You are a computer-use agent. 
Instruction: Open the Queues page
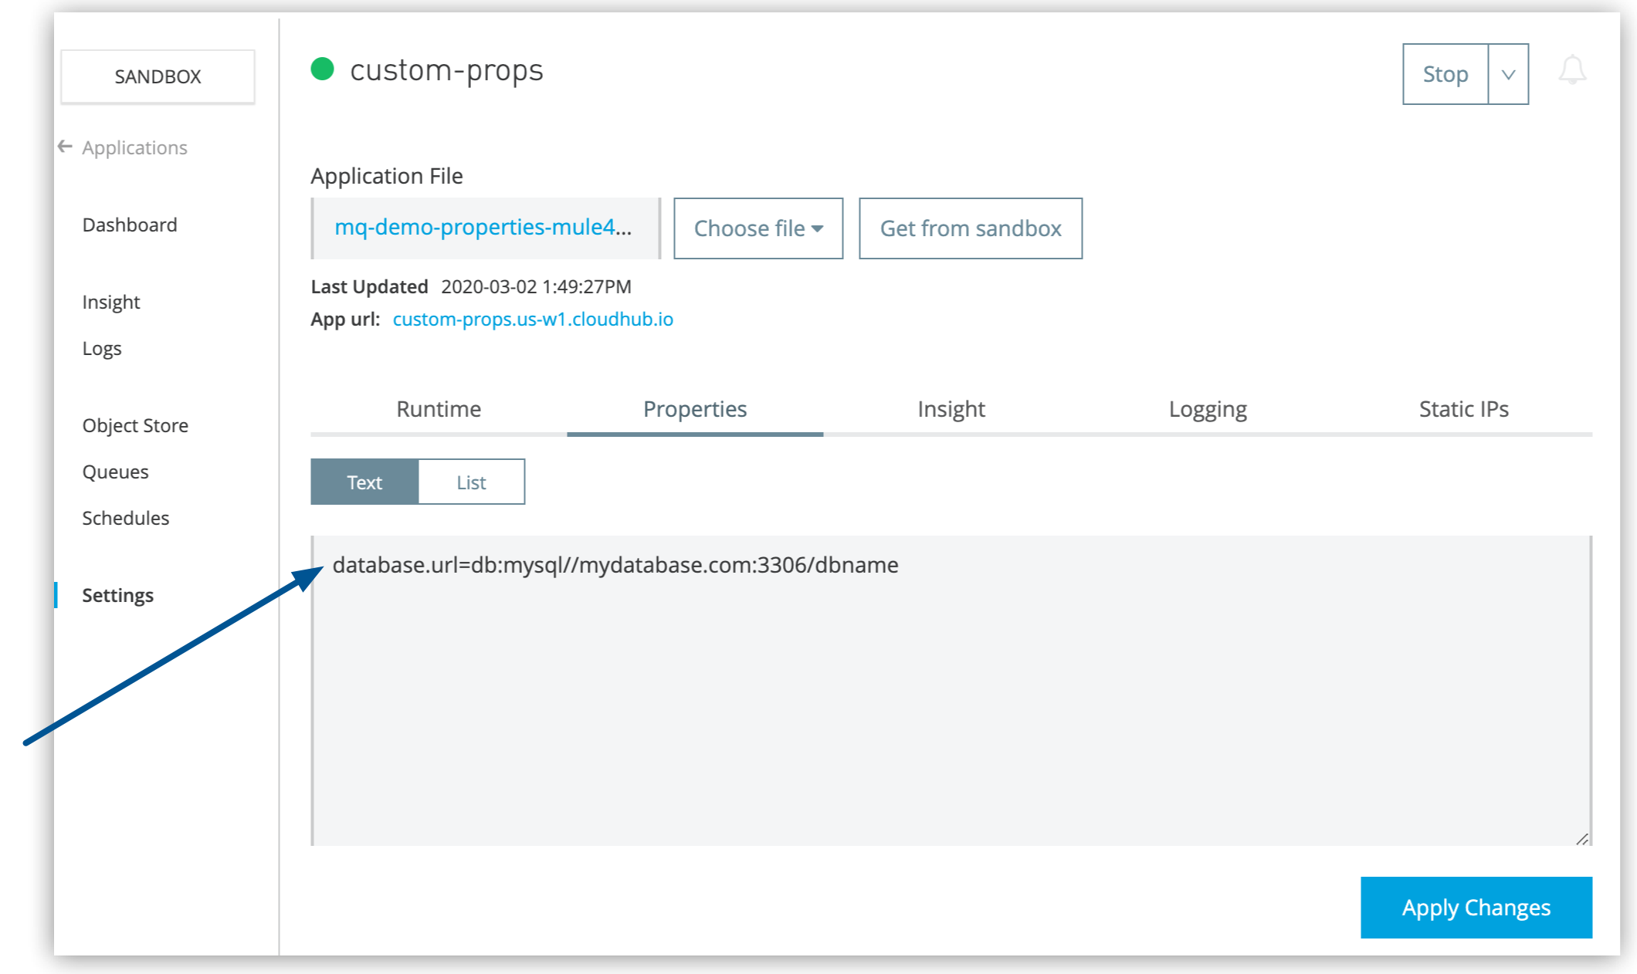click(x=115, y=471)
